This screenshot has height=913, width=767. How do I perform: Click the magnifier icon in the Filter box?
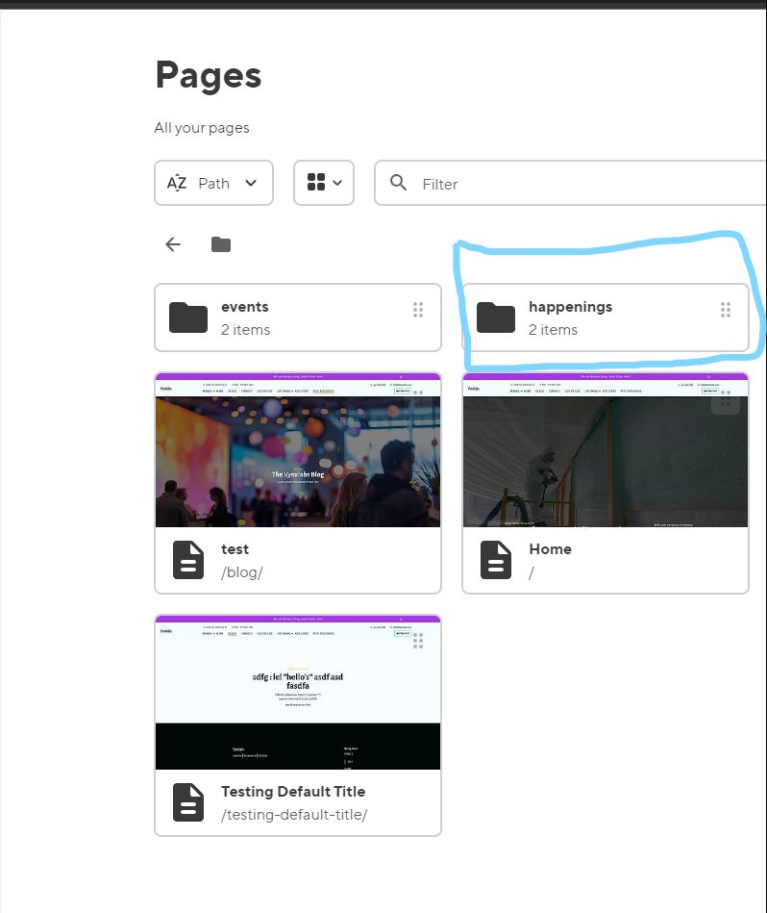click(x=399, y=183)
